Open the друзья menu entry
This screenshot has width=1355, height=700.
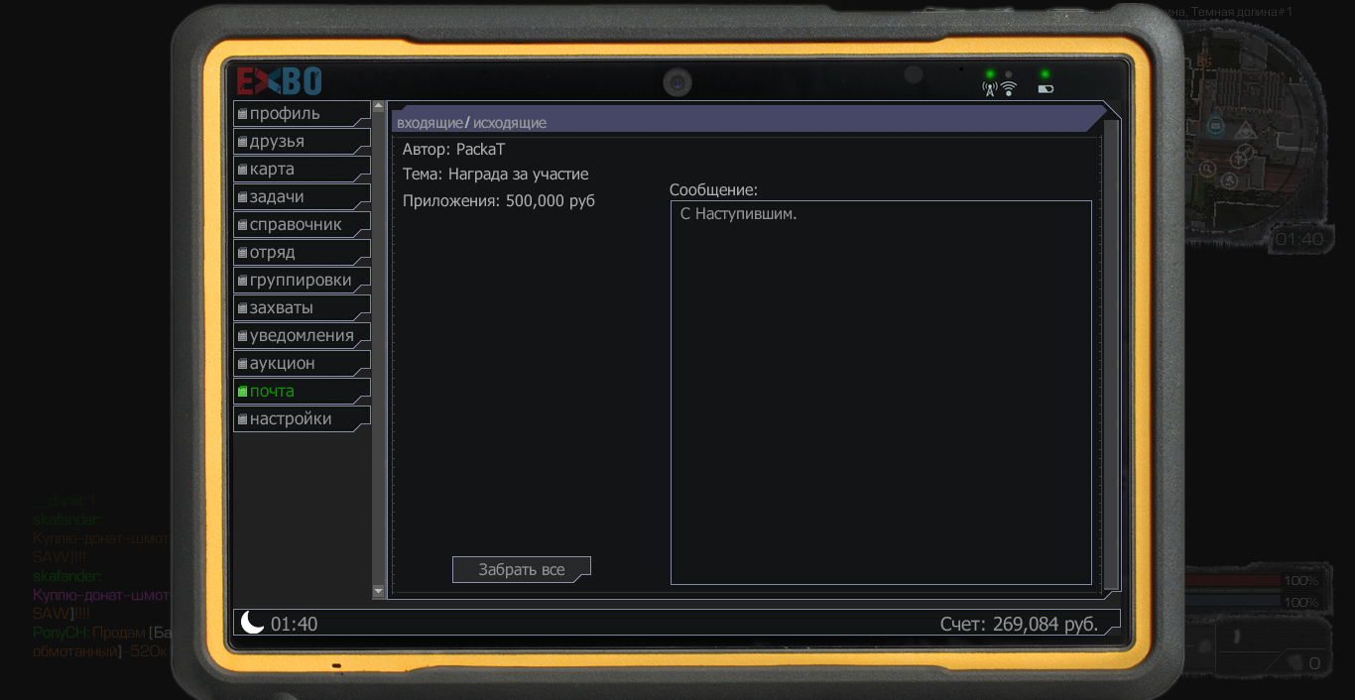[302, 142]
